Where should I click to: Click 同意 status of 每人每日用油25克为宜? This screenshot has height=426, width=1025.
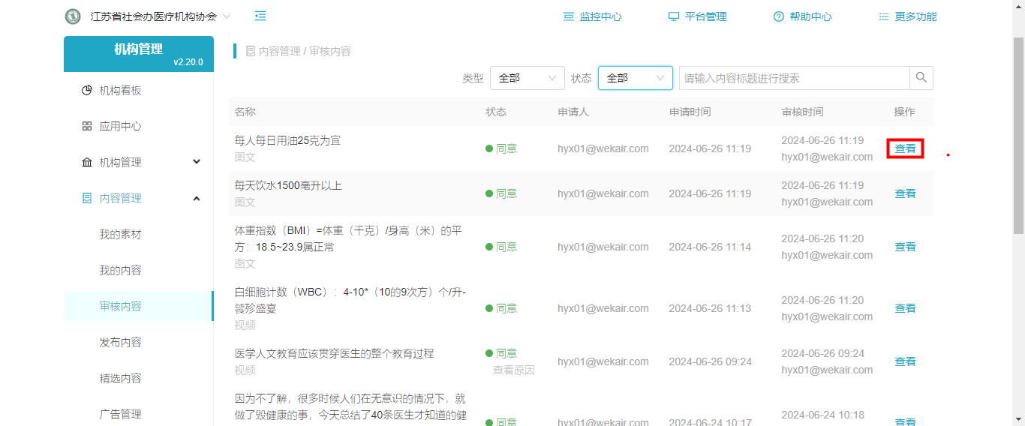[x=501, y=148]
